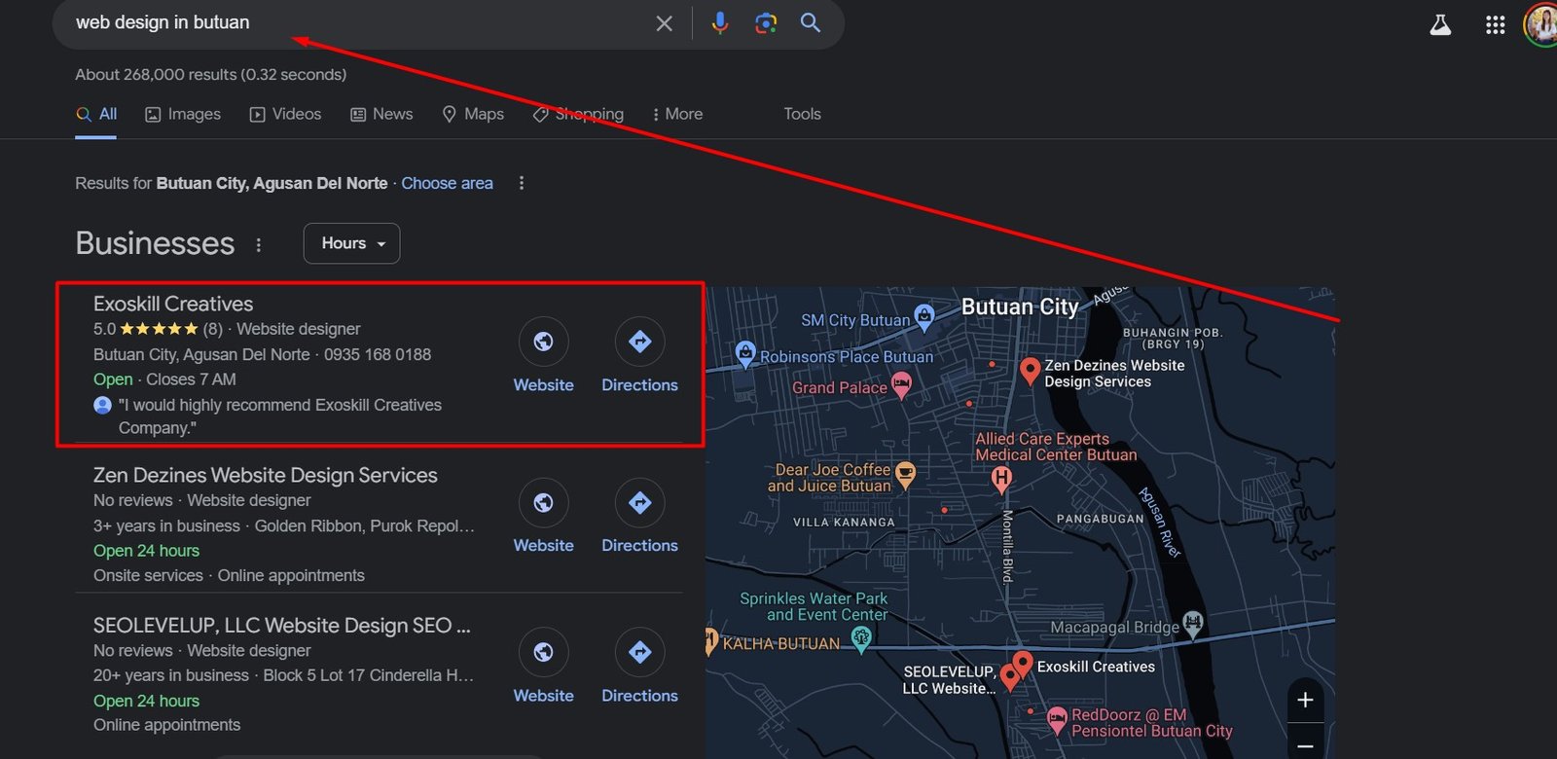
Task: Switch to the Images tab
Action: (183, 114)
